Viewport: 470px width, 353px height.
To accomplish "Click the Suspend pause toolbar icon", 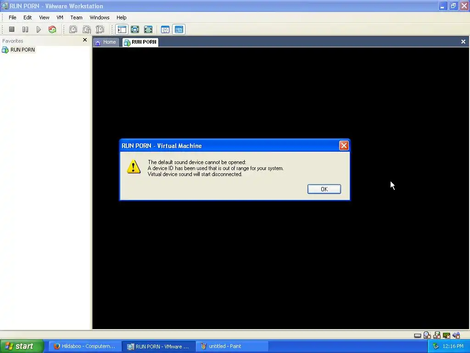I will (25, 29).
